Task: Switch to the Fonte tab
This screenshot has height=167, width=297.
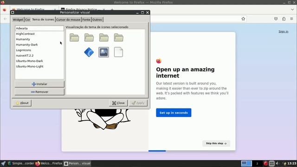Action: pos(86,19)
